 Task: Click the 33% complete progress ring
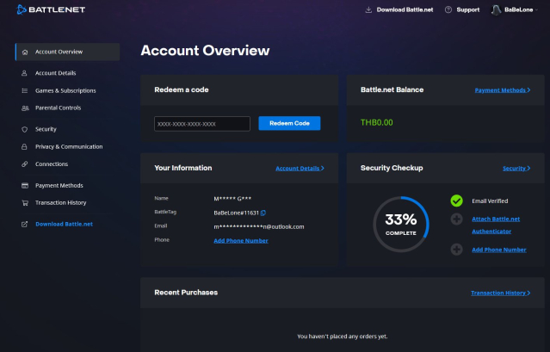click(400, 224)
